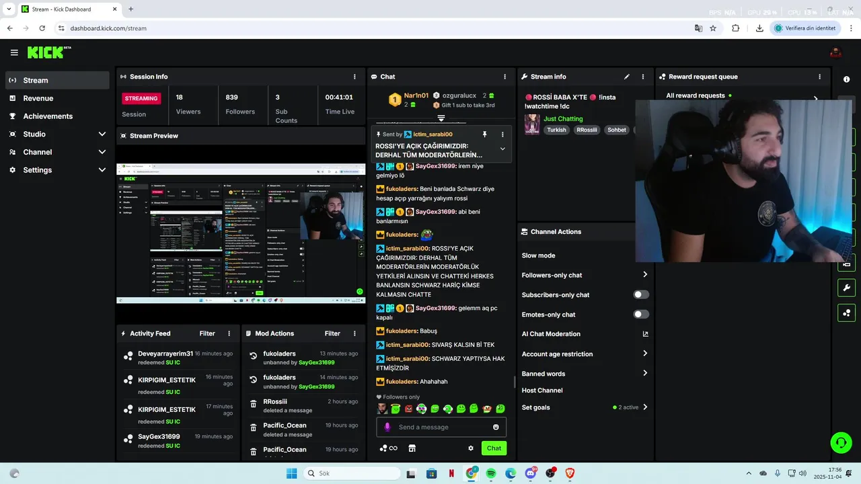Click the Stream Preview video thumbnail
Viewport: 861px width, 484px height.
coord(241,233)
